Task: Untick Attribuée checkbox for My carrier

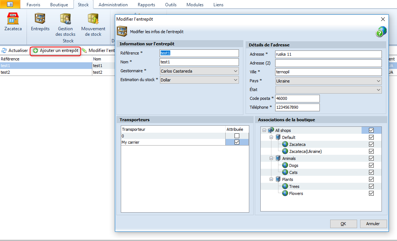Action: click(x=237, y=142)
